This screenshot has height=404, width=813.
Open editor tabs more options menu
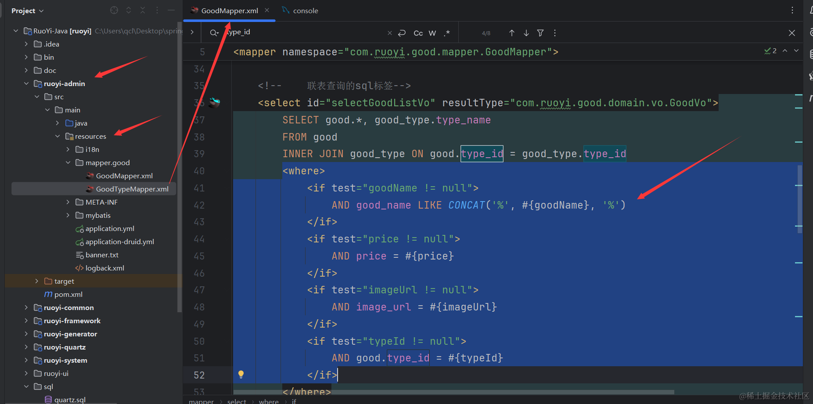[x=792, y=10]
